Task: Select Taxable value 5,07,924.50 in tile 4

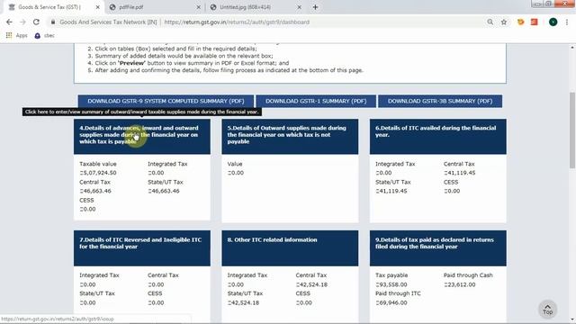Action: [x=98, y=173]
